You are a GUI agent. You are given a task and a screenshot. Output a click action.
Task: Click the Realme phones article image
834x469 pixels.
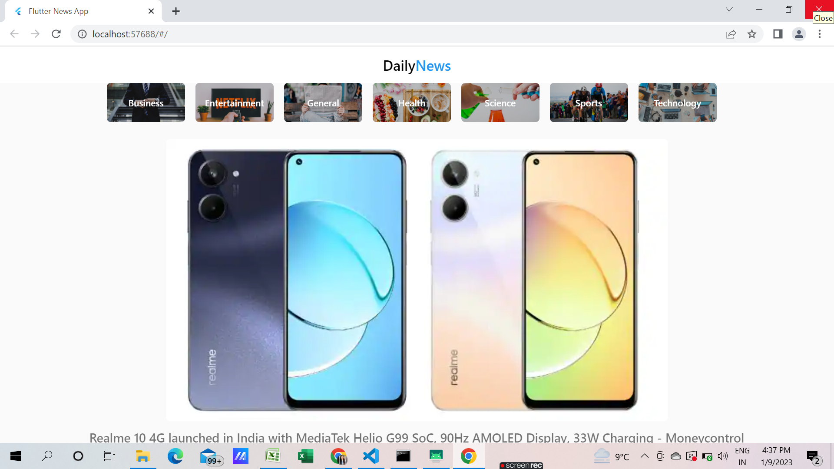(x=417, y=280)
